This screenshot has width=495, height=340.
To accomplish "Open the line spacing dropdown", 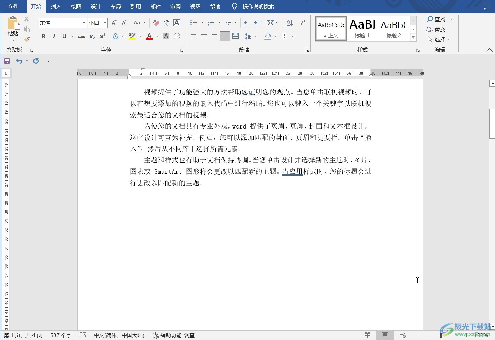I will (251, 36).
